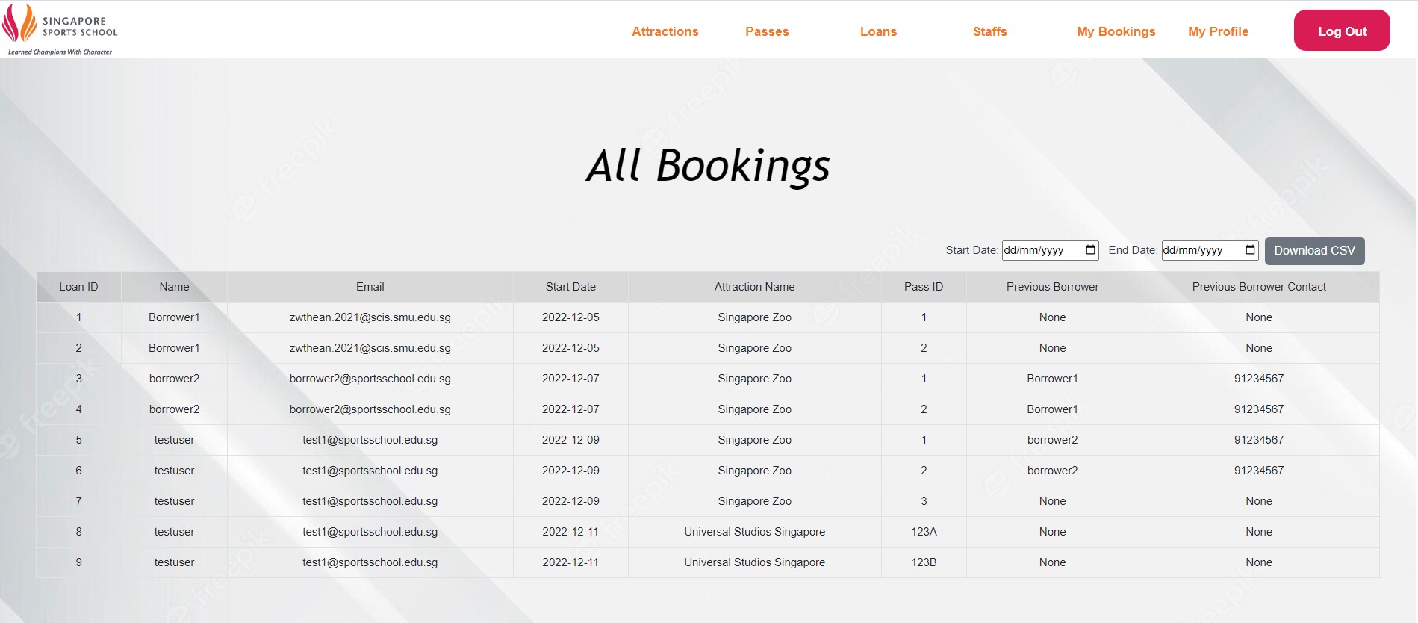Select Universal Studios Singapore in loan 9 row
The image size is (1418, 623).
[x=754, y=562]
